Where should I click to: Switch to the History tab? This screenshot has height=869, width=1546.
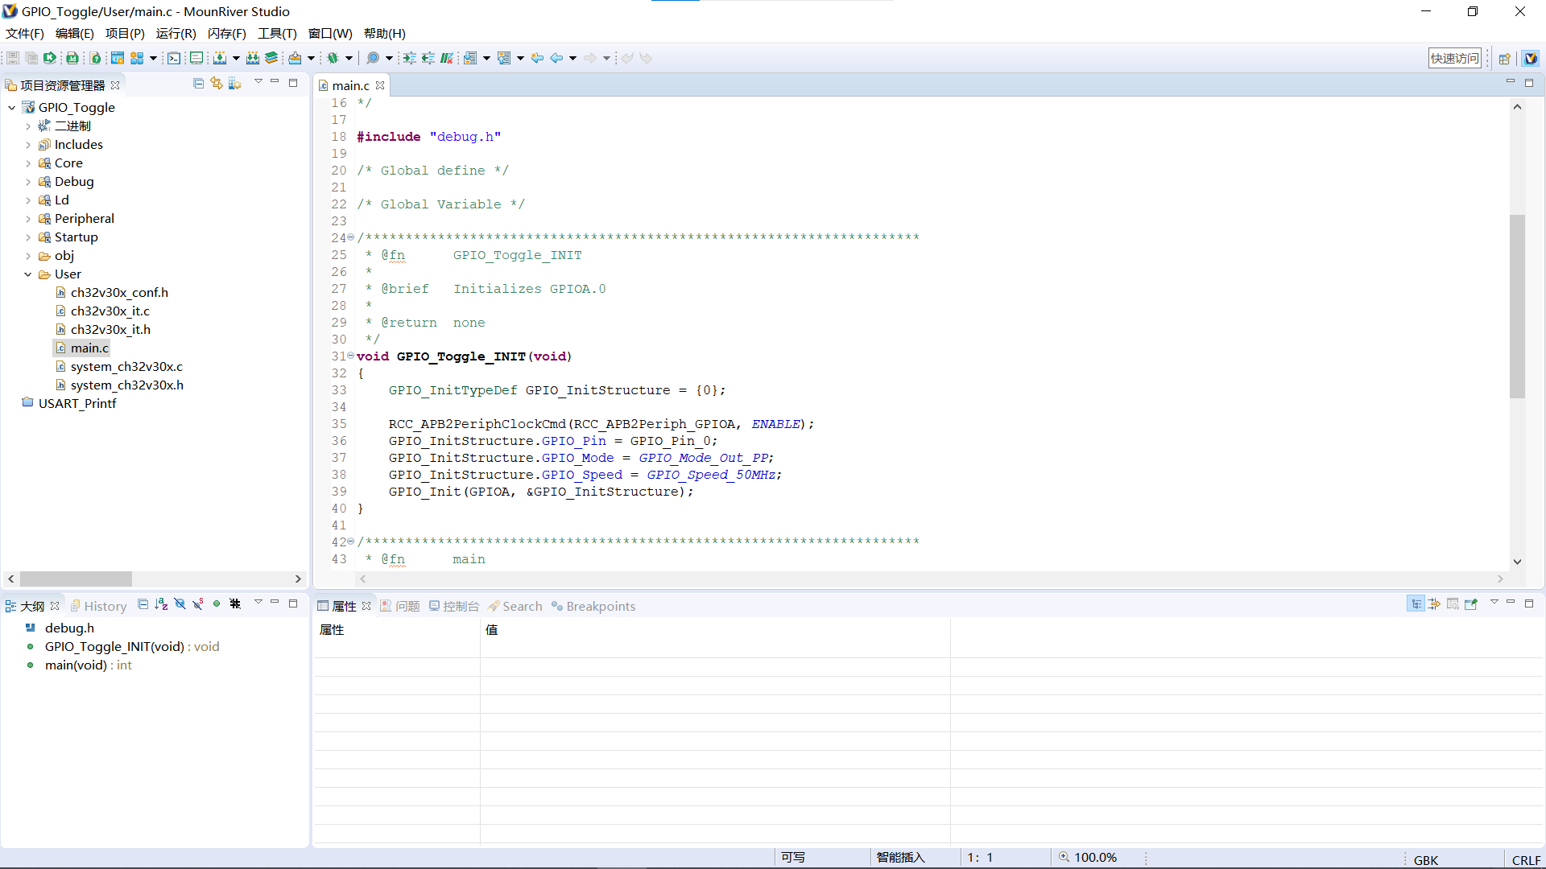click(x=99, y=607)
